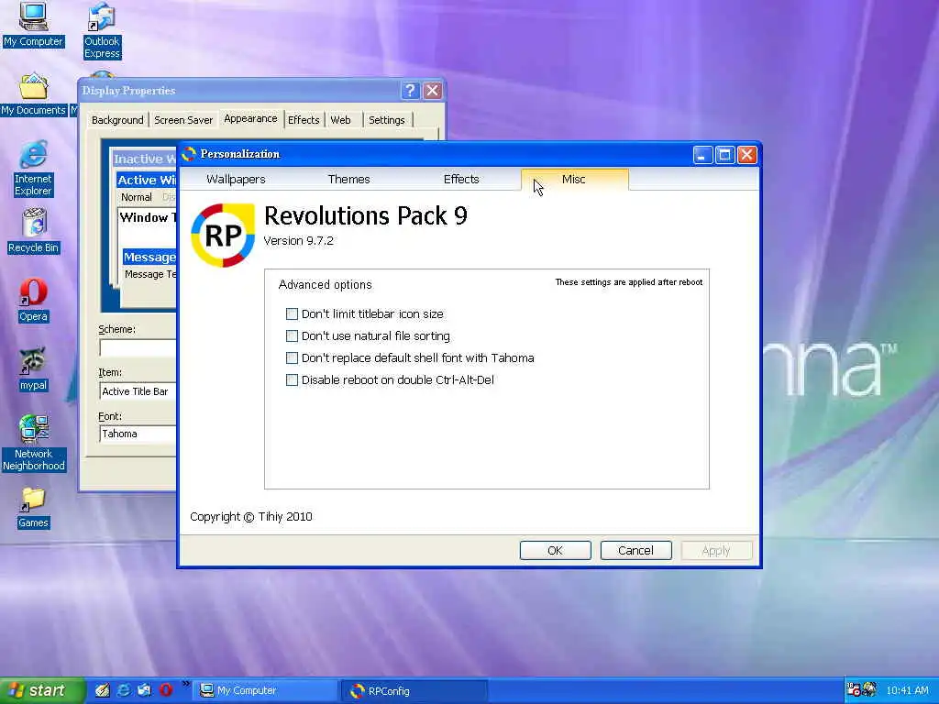Screen dimensions: 939x704
Task: Check Don't use natural file sorting
Action: coord(292,335)
